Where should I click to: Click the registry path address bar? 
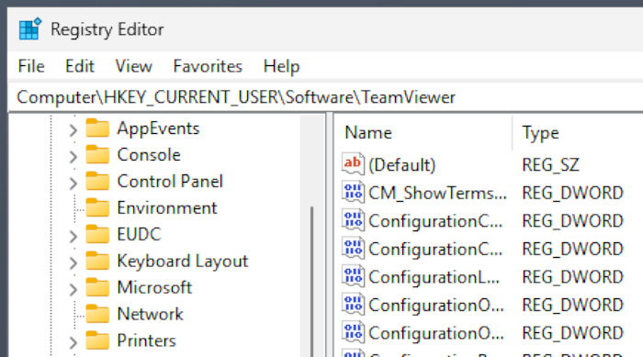click(324, 97)
